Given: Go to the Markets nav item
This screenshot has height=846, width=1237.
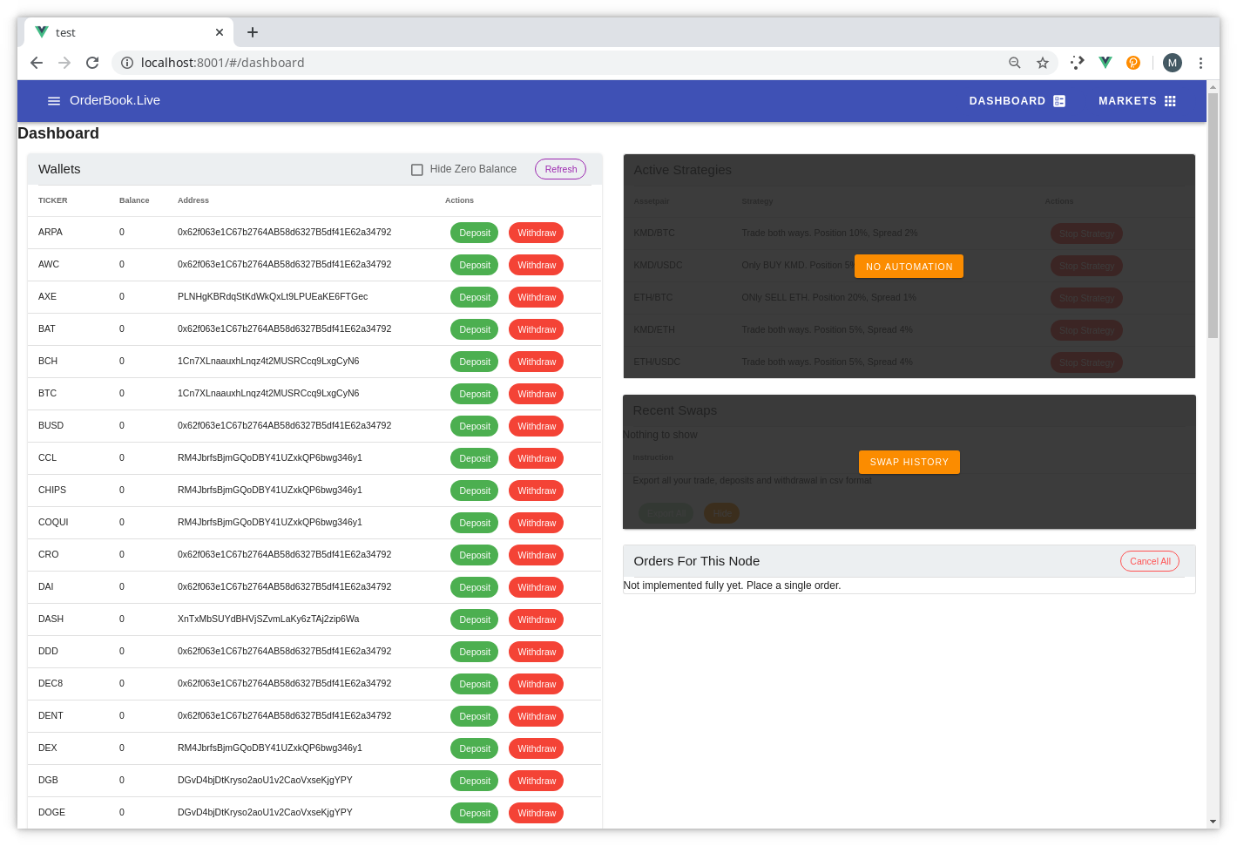Looking at the screenshot, I should click(1137, 101).
